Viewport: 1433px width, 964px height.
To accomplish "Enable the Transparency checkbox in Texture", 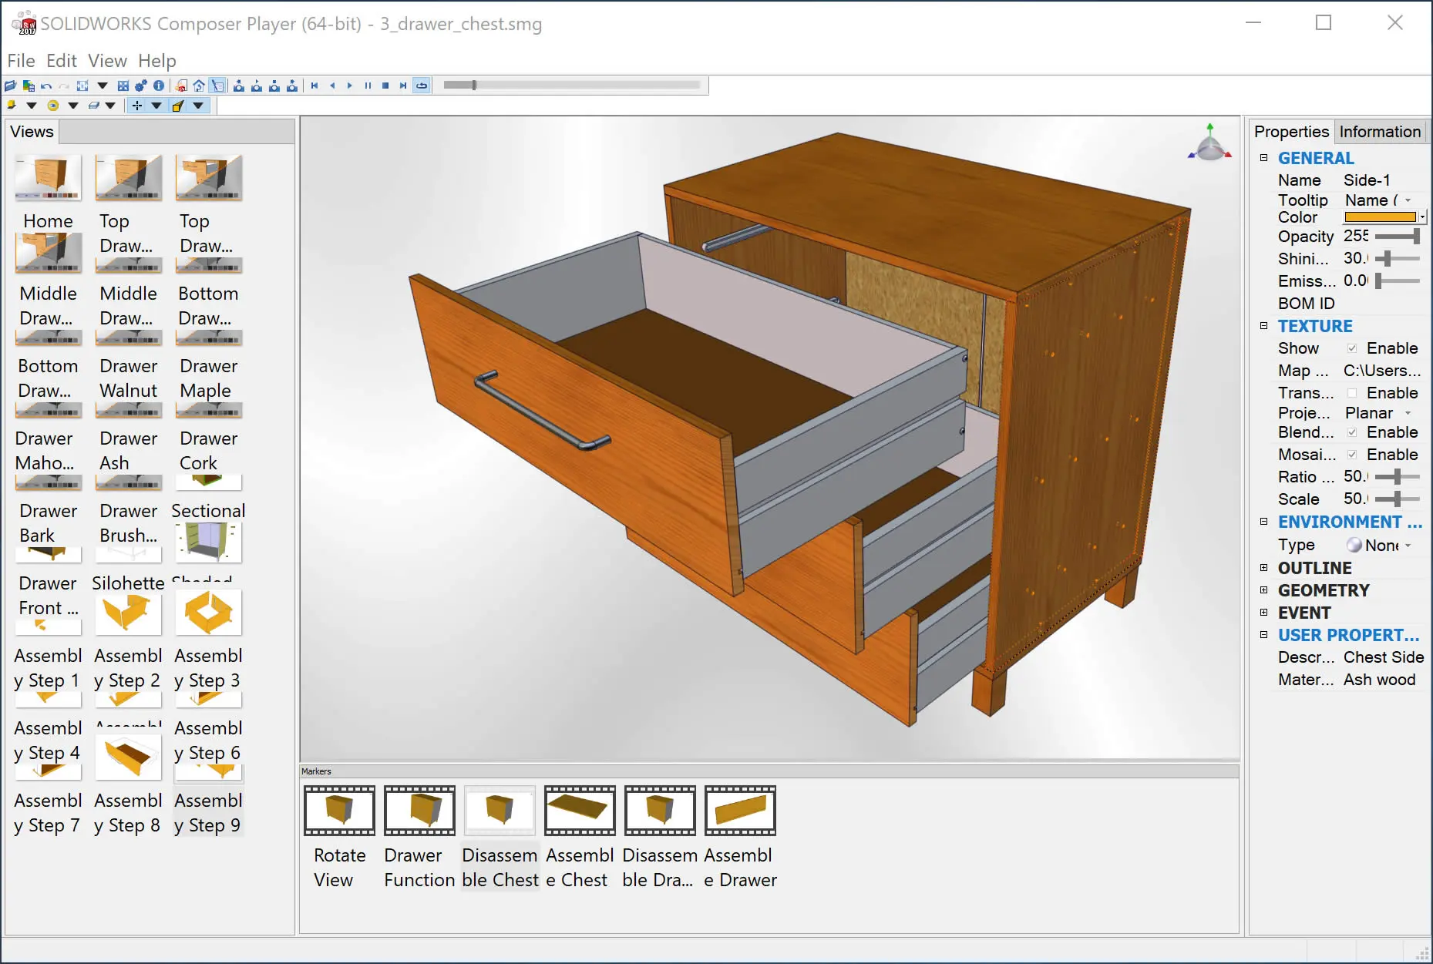I will (1352, 393).
